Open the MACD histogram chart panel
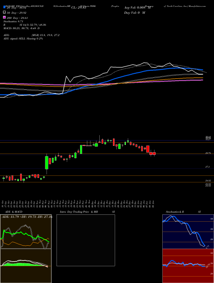 click(26, 266)
